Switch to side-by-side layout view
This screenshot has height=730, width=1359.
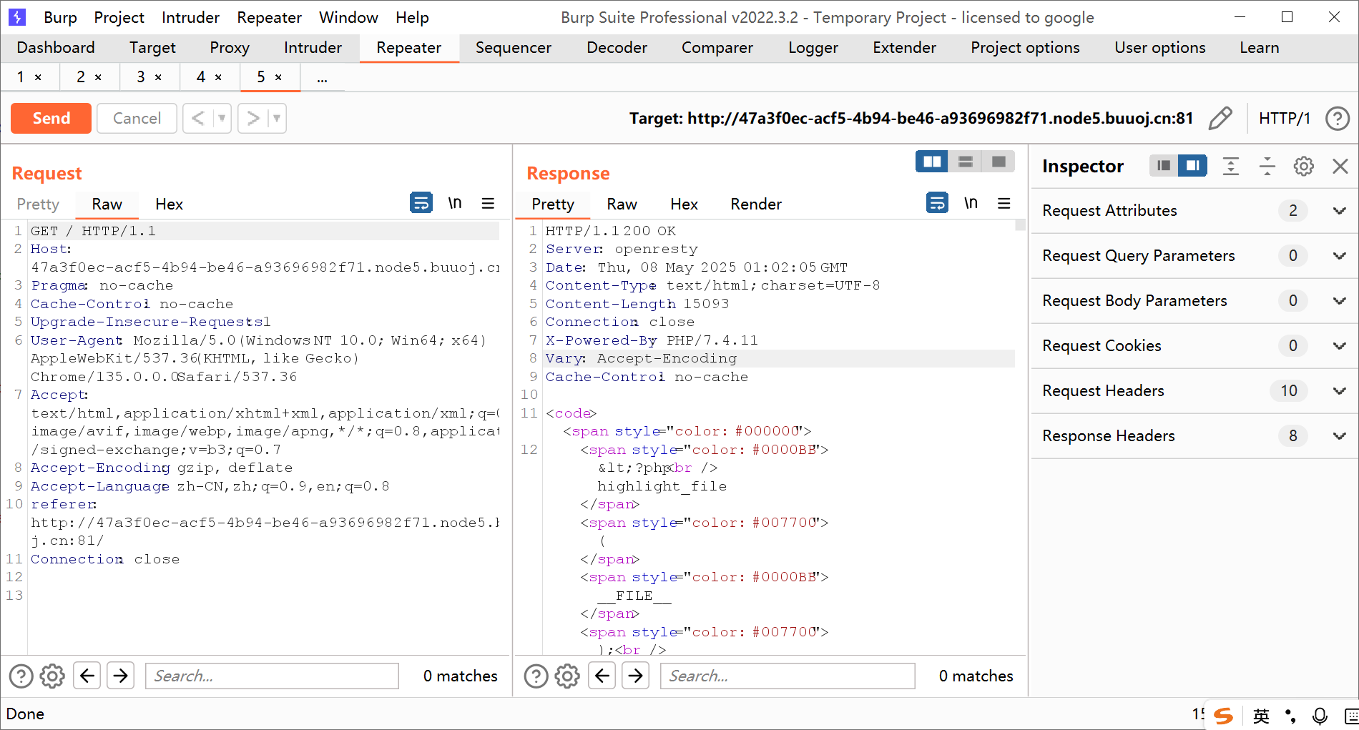click(x=932, y=162)
